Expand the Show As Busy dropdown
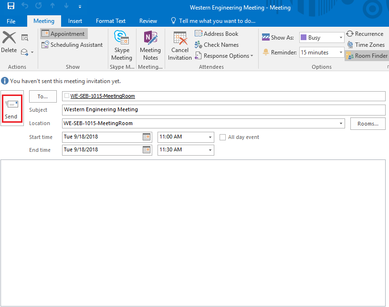The height and width of the screenshot is (307, 389). coord(340,38)
